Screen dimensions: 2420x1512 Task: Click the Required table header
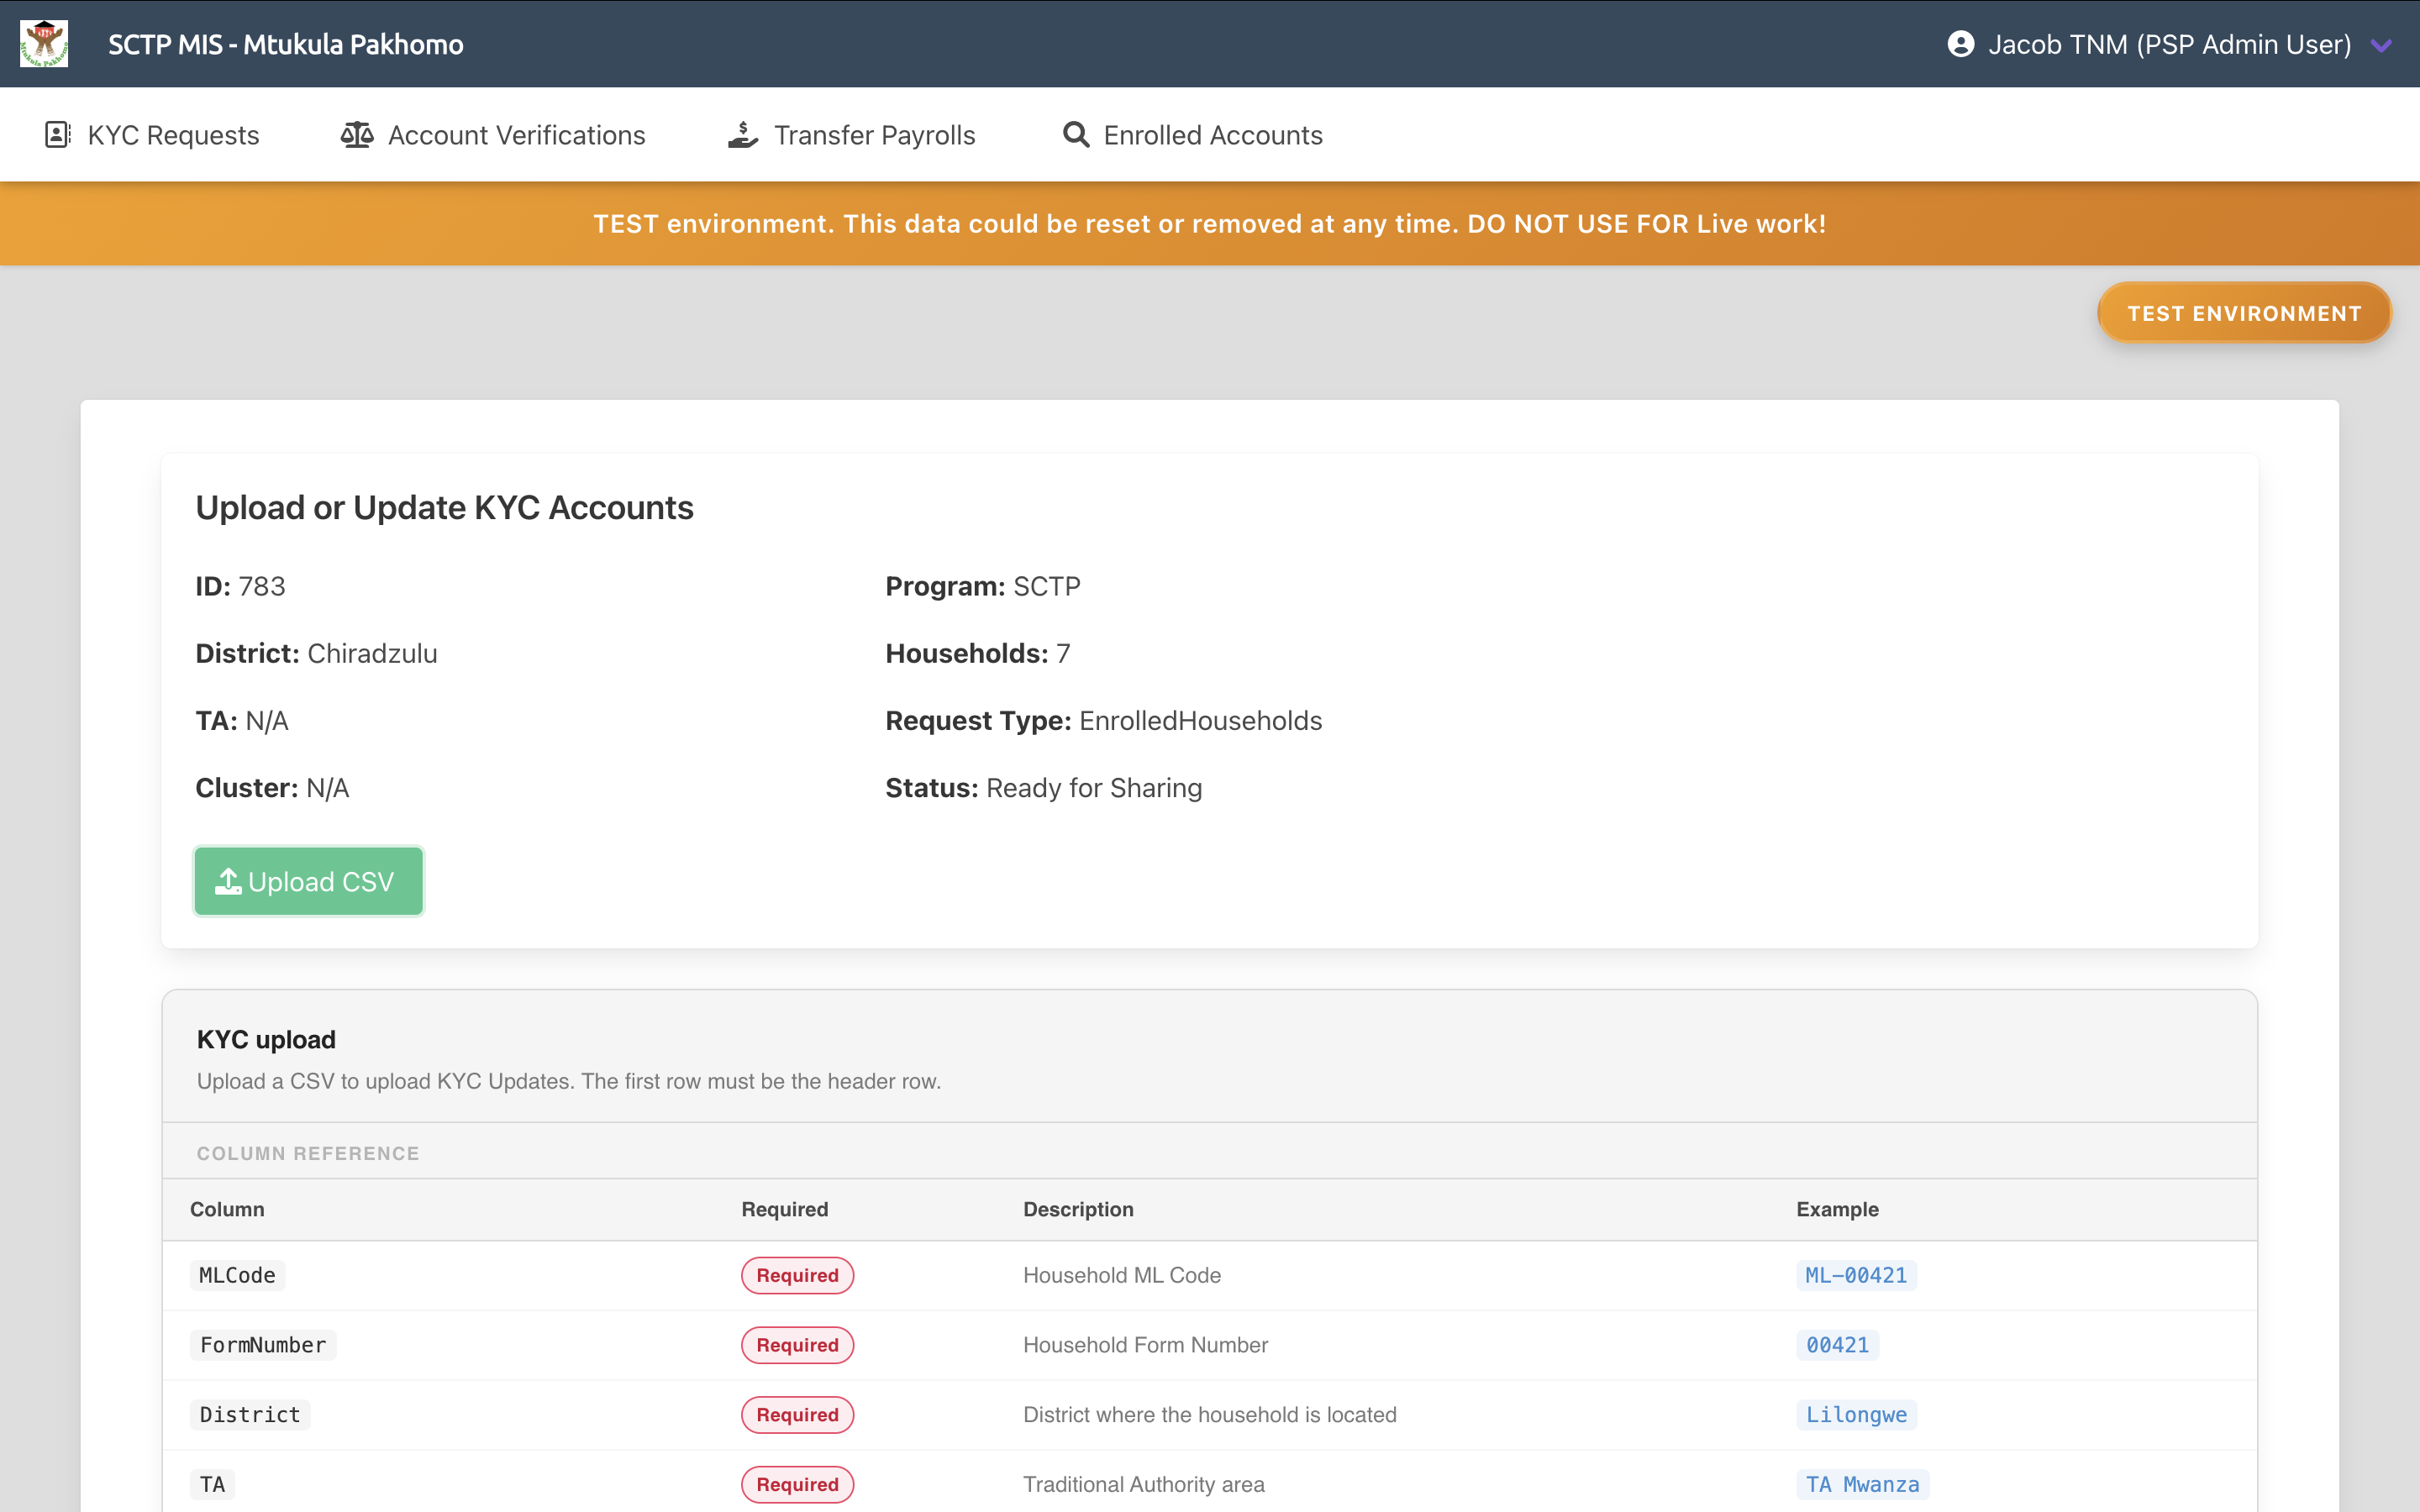[785, 1209]
